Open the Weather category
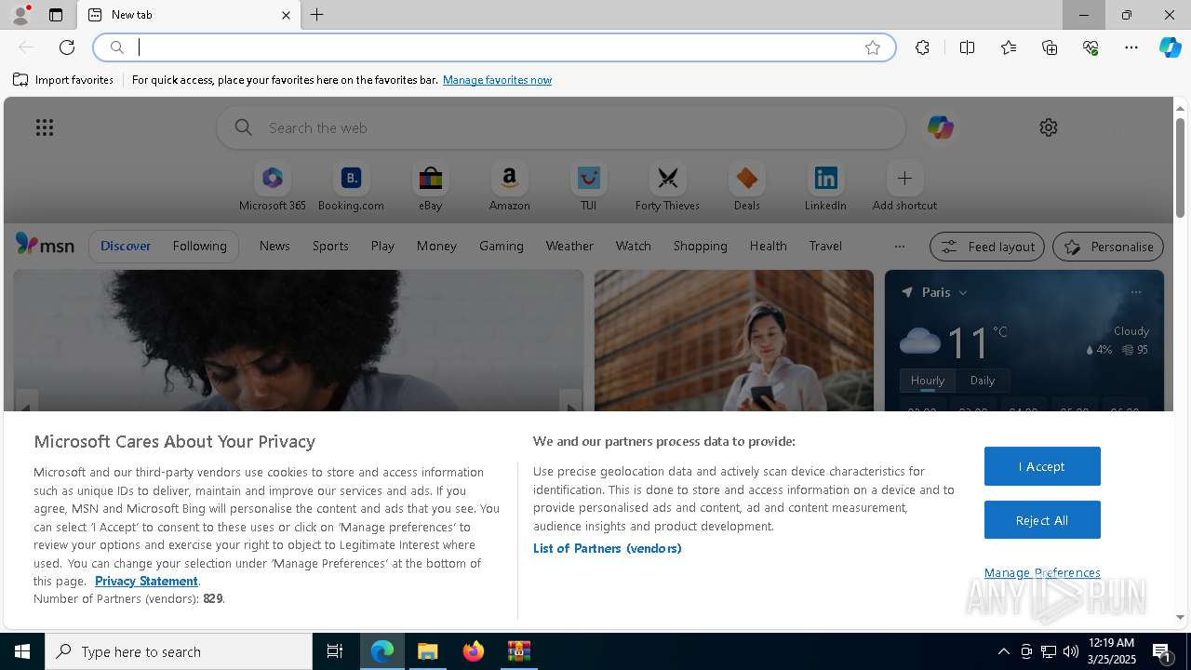Viewport: 1191px width, 670px height. pyautogui.click(x=569, y=246)
